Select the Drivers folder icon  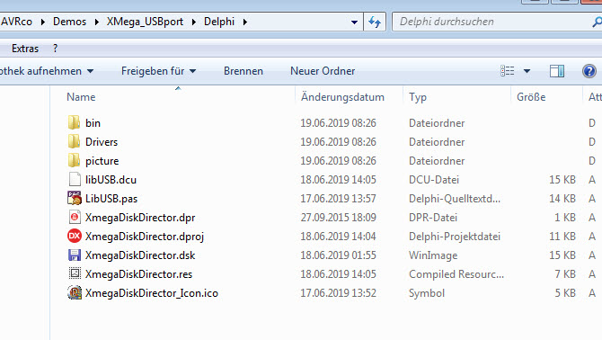click(74, 141)
